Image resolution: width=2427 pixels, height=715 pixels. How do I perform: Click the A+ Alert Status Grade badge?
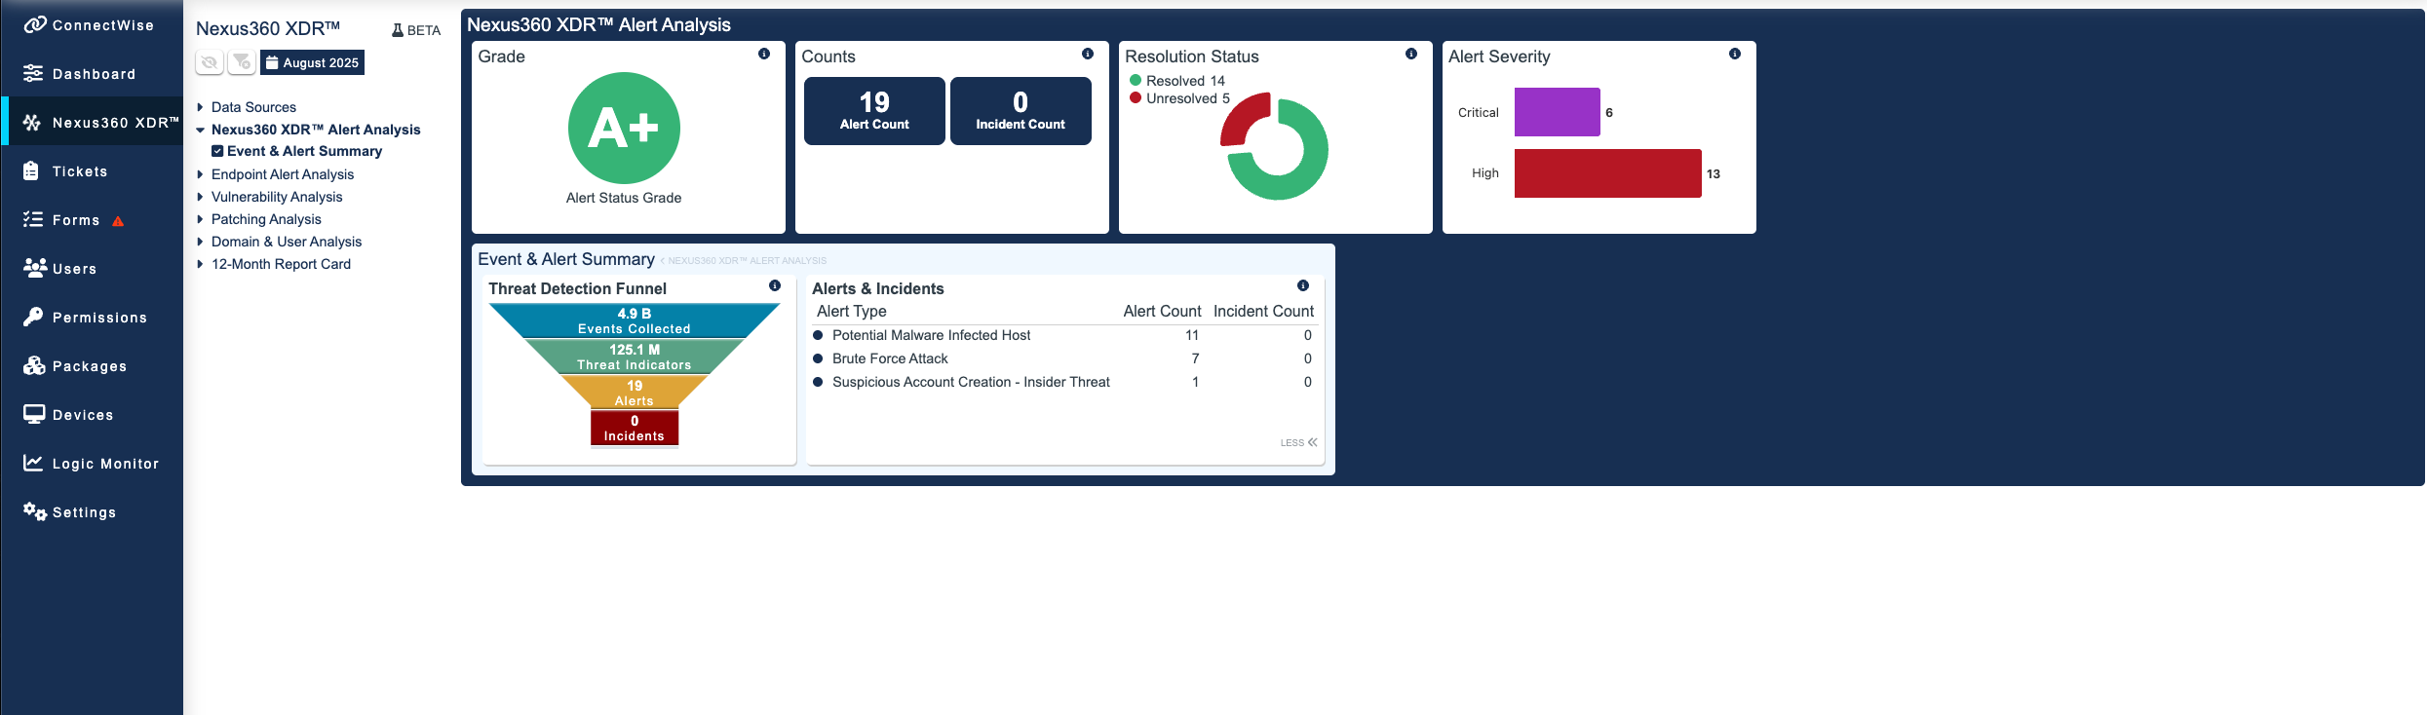click(x=624, y=128)
